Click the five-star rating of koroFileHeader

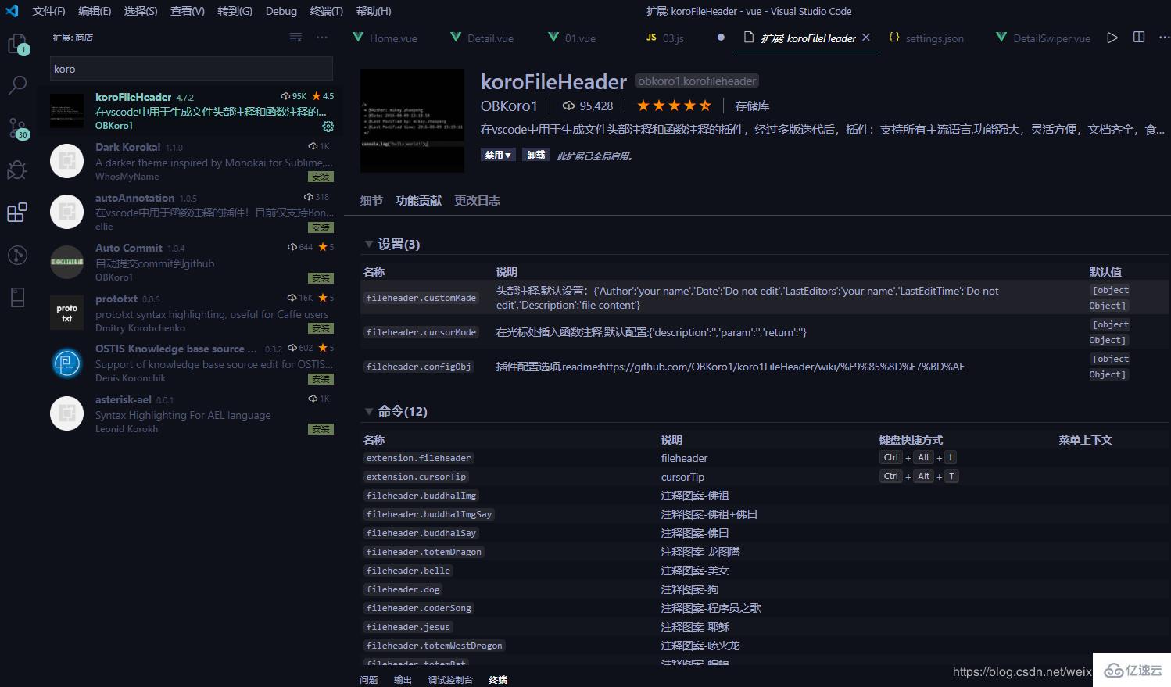tap(675, 106)
